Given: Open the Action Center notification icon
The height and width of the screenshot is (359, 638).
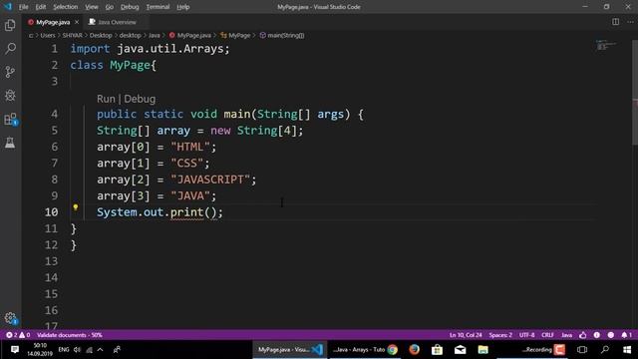Looking at the screenshot, I should (15, 349).
